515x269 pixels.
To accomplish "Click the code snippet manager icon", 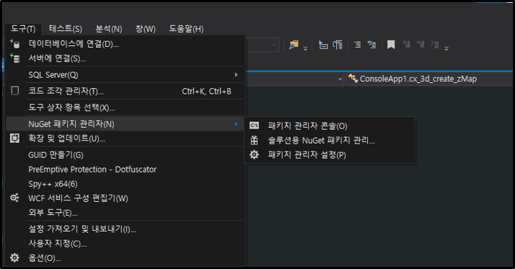I will [14, 91].
